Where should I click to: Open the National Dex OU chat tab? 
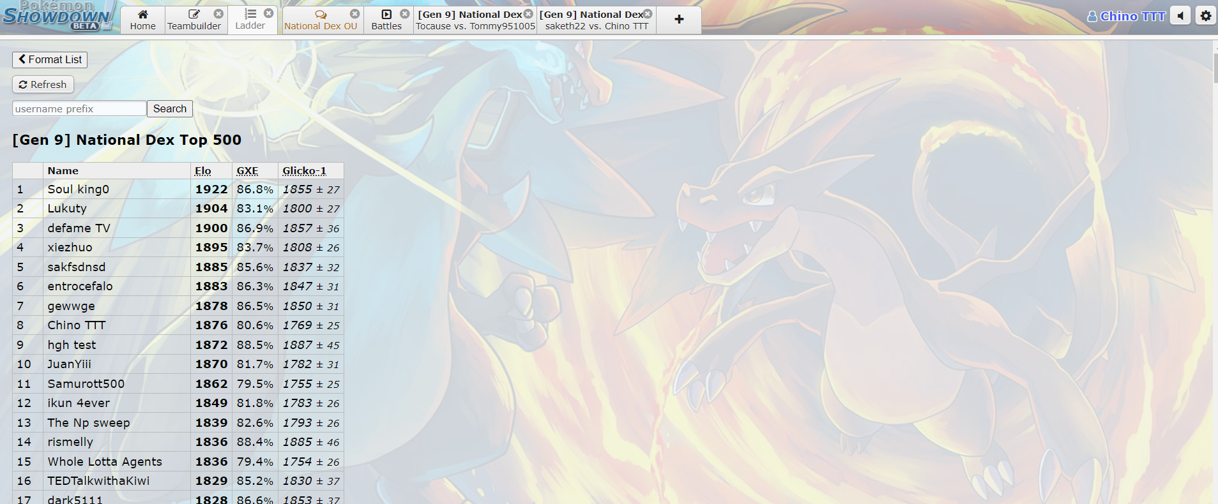tap(321, 20)
